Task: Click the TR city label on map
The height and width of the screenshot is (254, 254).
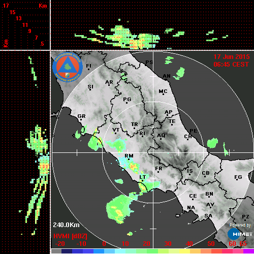Action: [x=135, y=124]
